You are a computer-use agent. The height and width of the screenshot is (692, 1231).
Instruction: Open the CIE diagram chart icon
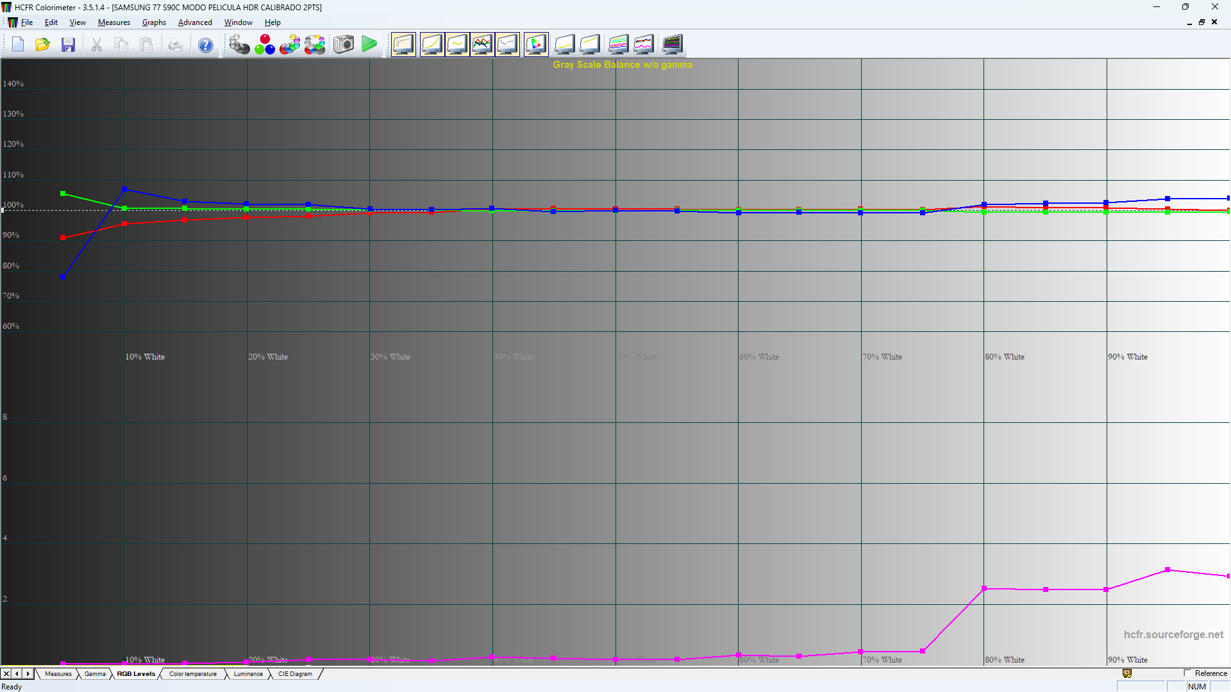536,44
